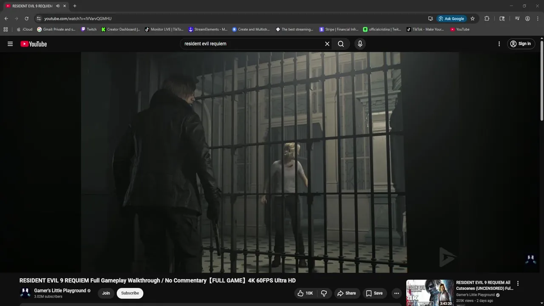
Task: Sign in to YouTube
Action: (521, 44)
